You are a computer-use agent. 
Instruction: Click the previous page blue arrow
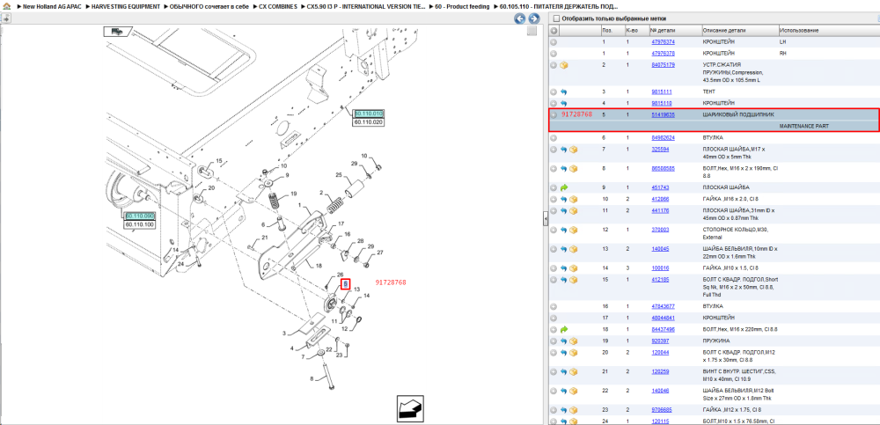point(520,18)
